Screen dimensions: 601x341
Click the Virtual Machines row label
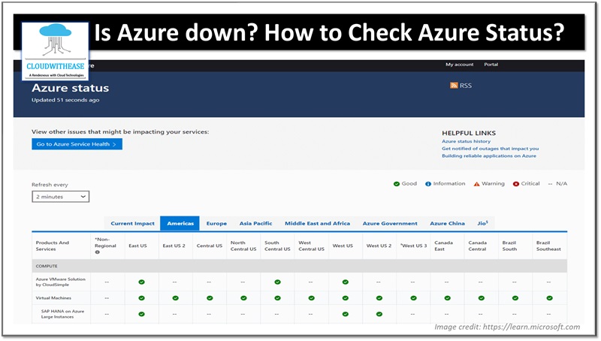tap(53, 298)
